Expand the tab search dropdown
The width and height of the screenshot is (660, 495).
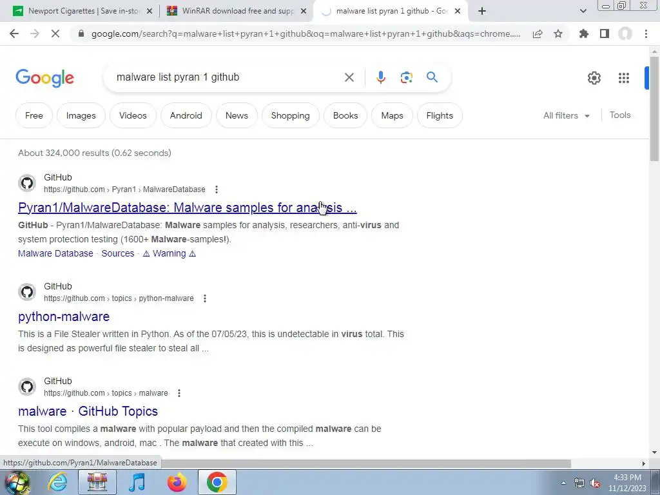click(583, 11)
